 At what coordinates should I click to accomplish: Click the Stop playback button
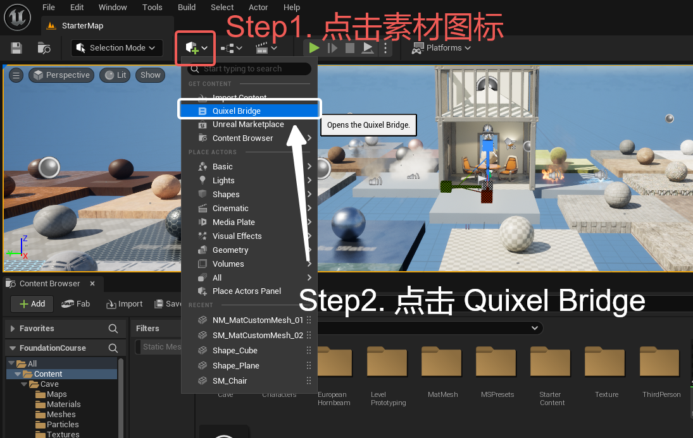point(349,47)
